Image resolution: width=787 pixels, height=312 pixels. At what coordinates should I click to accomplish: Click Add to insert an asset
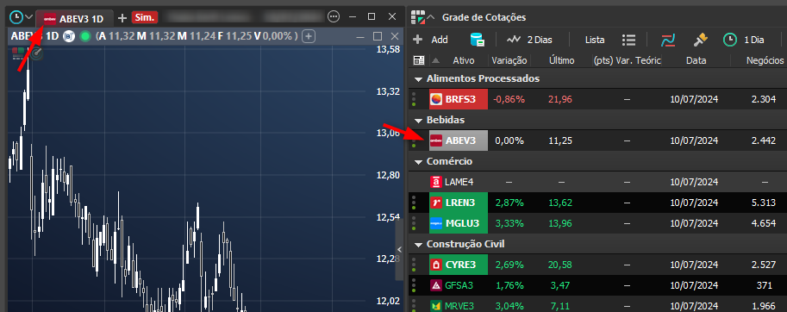pyautogui.click(x=430, y=40)
